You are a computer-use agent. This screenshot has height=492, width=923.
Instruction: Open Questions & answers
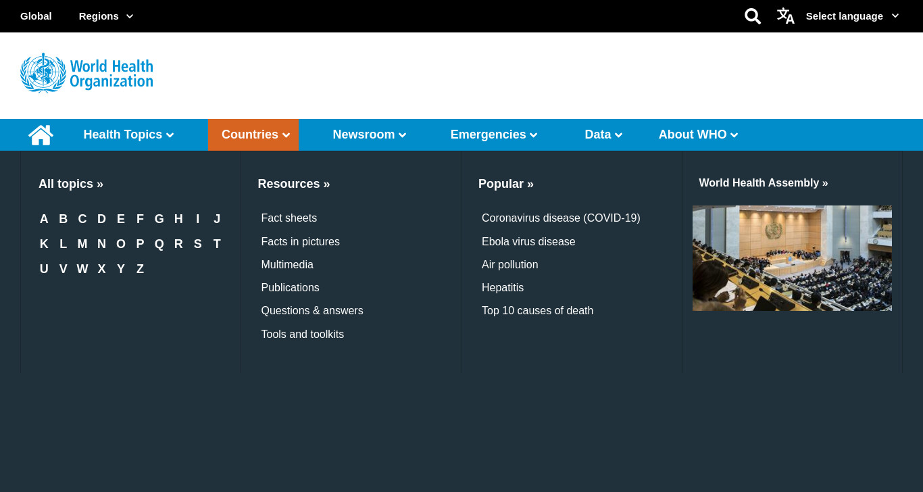pyautogui.click(x=312, y=311)
